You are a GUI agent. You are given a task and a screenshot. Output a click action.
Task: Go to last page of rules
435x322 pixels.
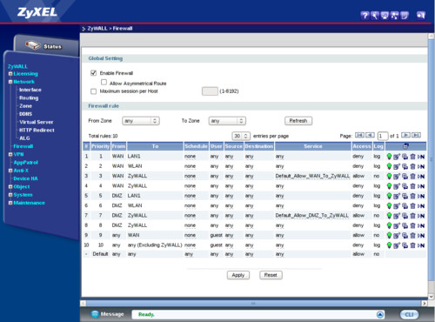pyautogui.click(x=416, y=135)
